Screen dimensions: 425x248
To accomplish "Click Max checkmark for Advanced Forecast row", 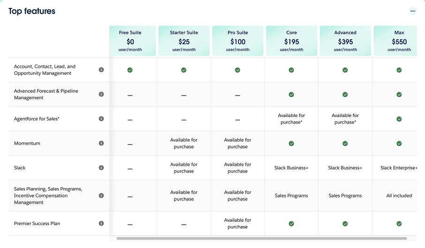I will [399, 95].
